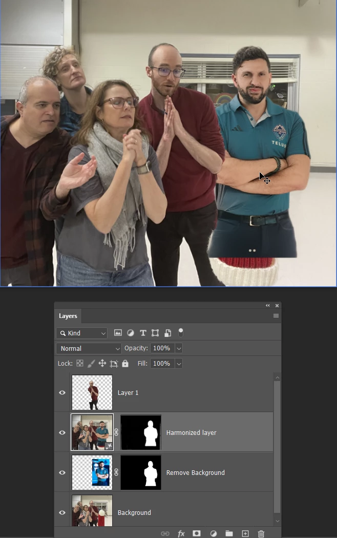Select Harmonized layer mask thumbnail

[x=141, y=432]
